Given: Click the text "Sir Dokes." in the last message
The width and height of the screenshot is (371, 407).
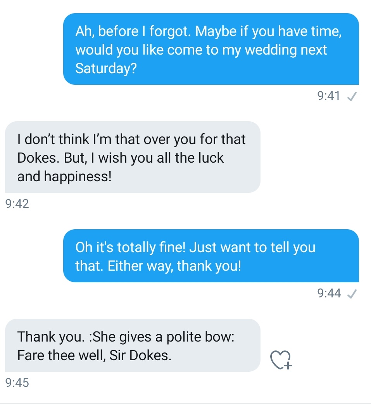Looking at the screenshot, I should point(141,355).
